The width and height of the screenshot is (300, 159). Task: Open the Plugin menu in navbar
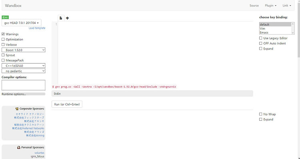(270, 6)
